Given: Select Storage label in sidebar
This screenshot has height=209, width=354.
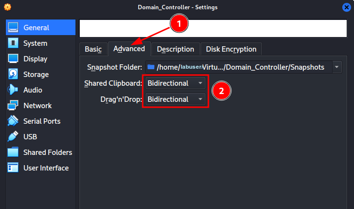Looking at the screenshot, I should tap(36, 75).
